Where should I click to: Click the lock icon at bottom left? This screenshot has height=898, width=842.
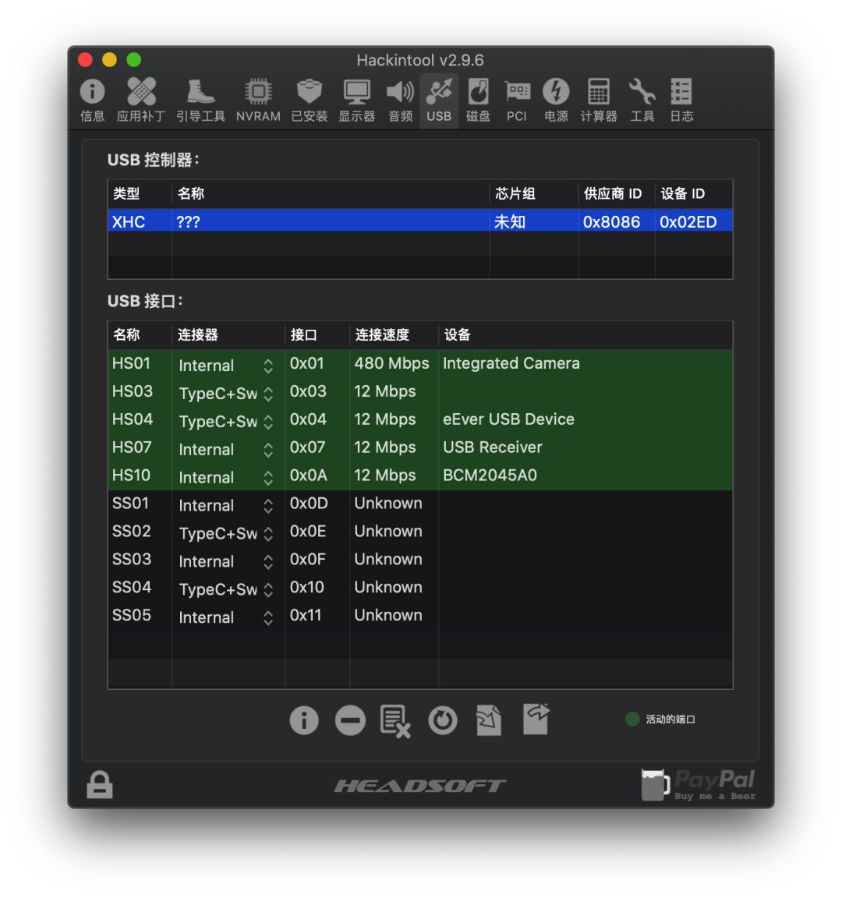[x=100, y=784]
